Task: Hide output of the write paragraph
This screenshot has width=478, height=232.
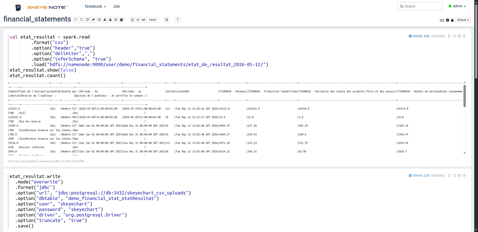Action: coord(459,175)
